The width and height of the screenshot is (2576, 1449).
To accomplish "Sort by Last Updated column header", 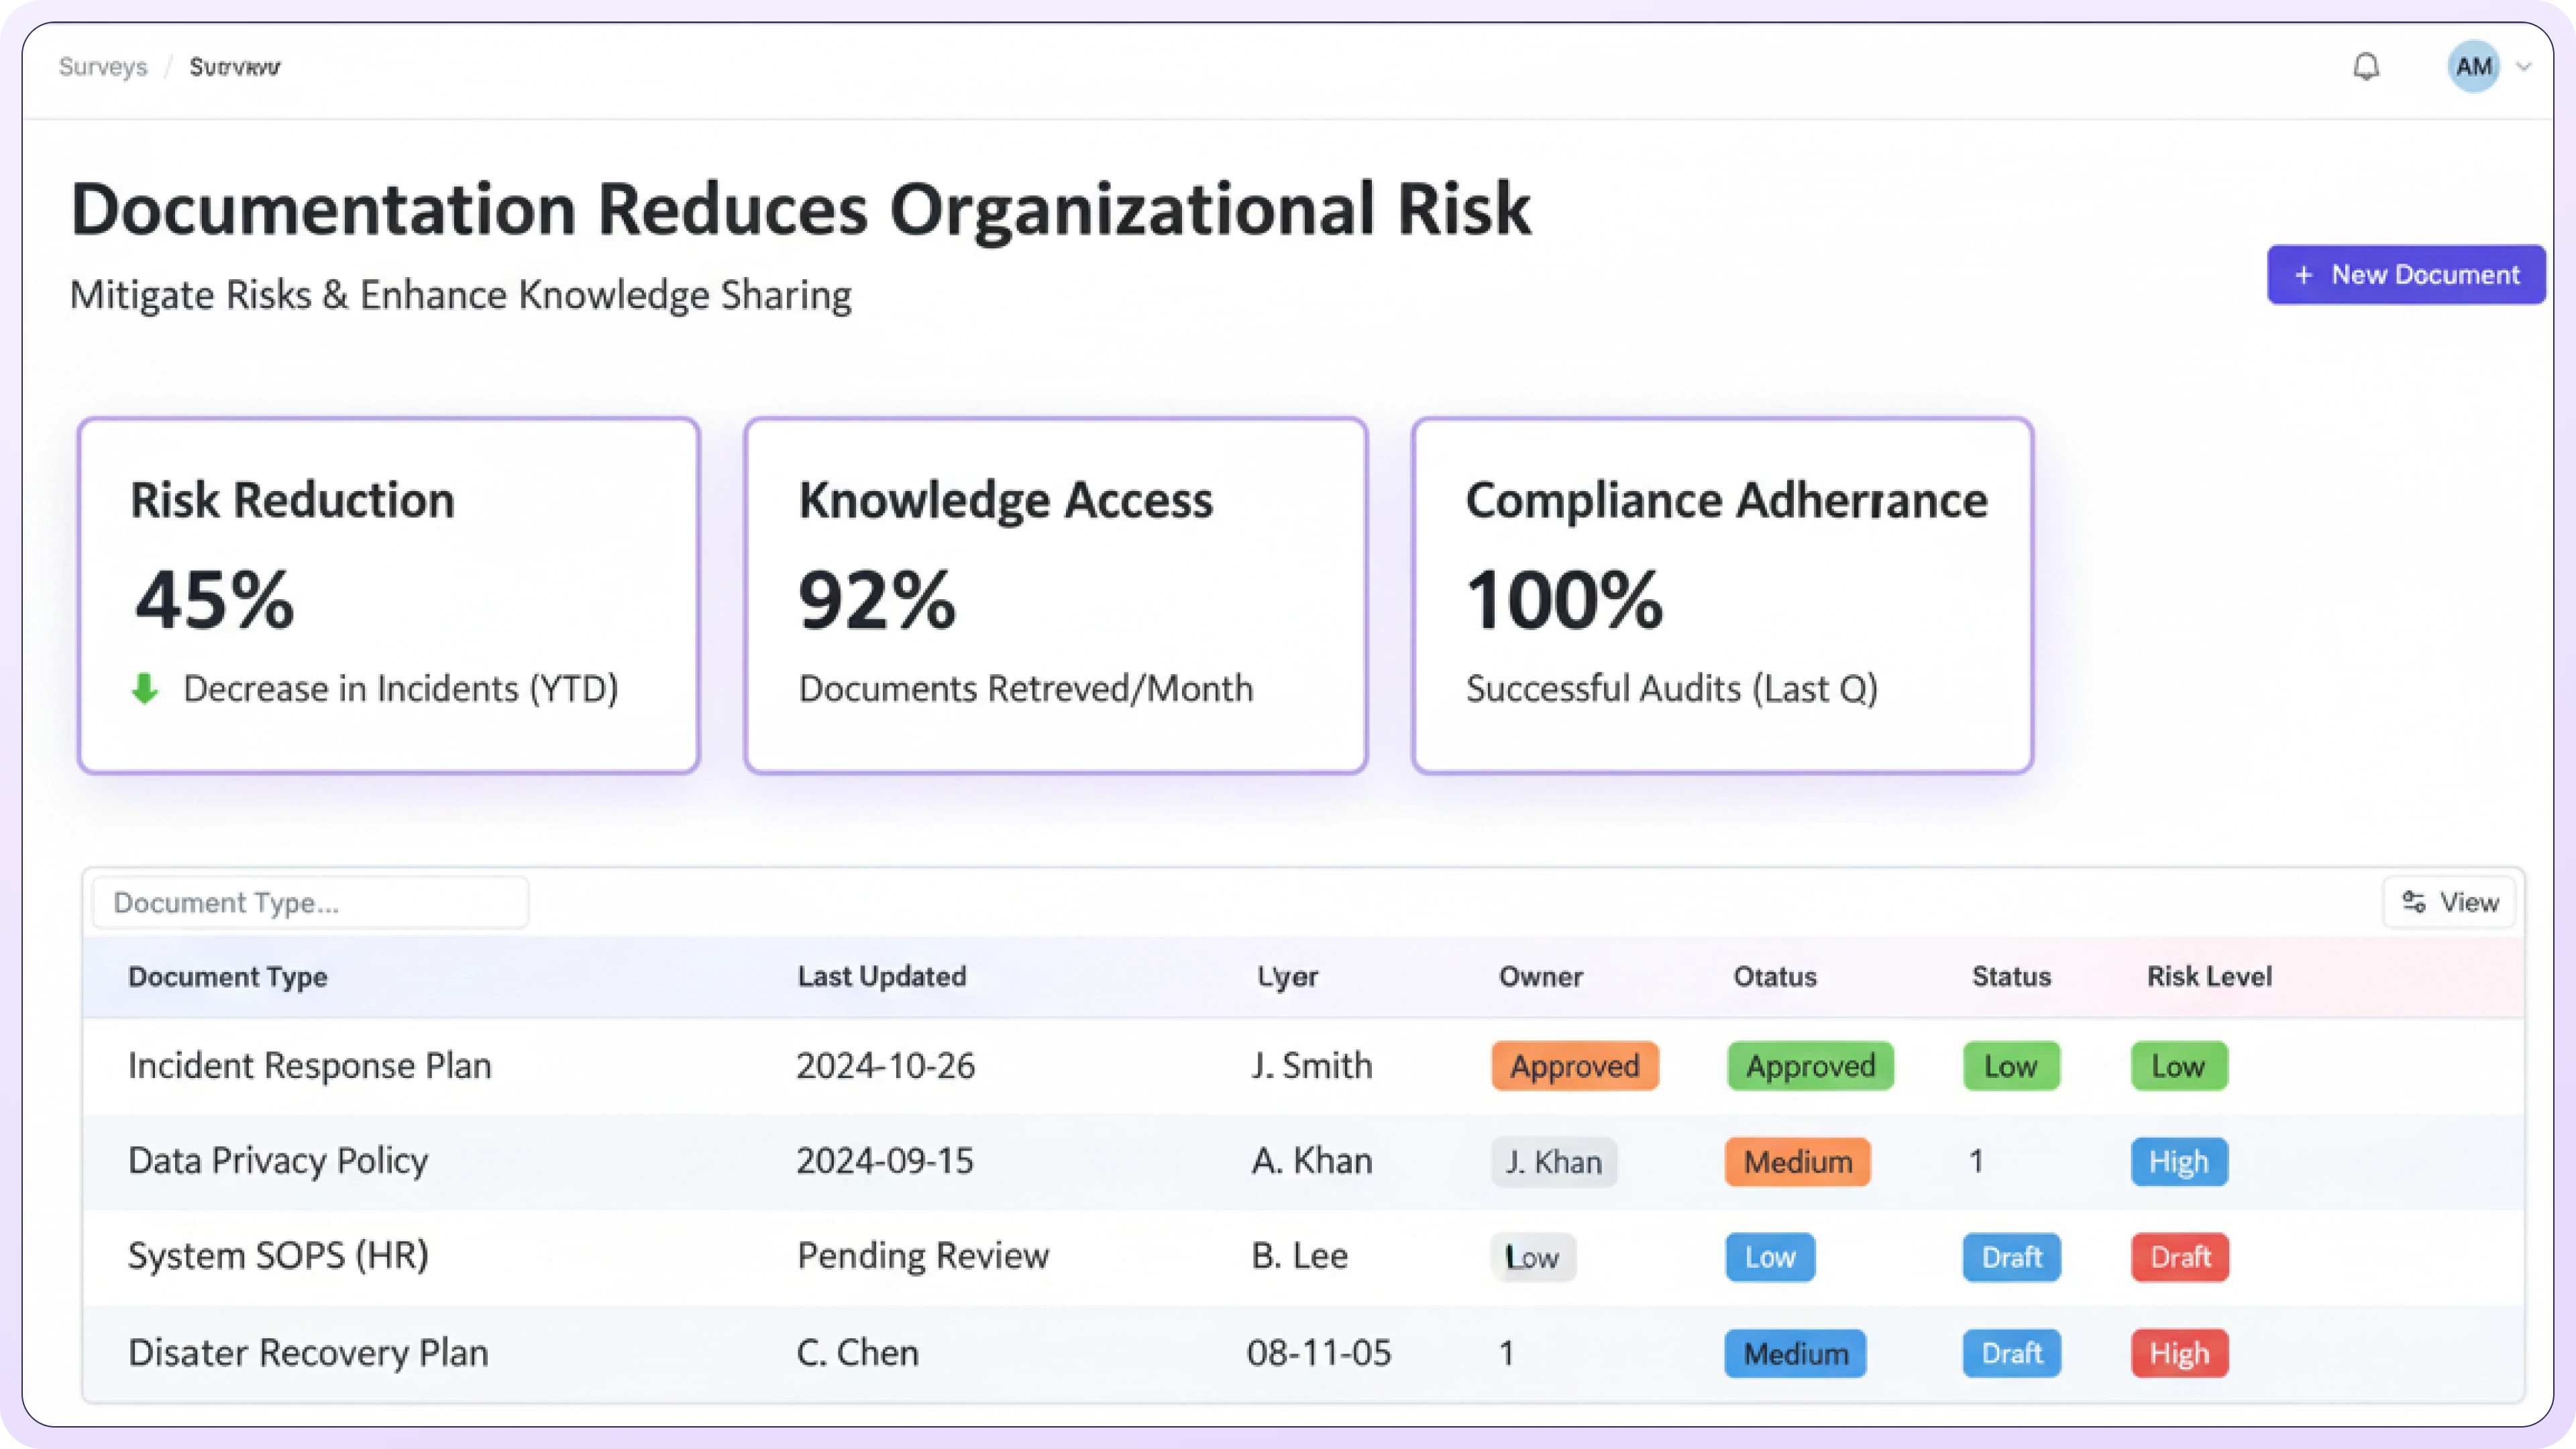I will pyautogui.click(x=881, y=977).
